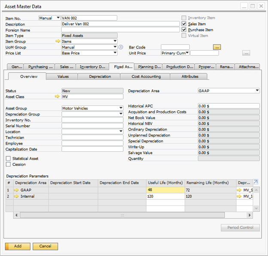Switch to the Attachments tab
This screenshot has width=268, height=256.
coord(247,67)
